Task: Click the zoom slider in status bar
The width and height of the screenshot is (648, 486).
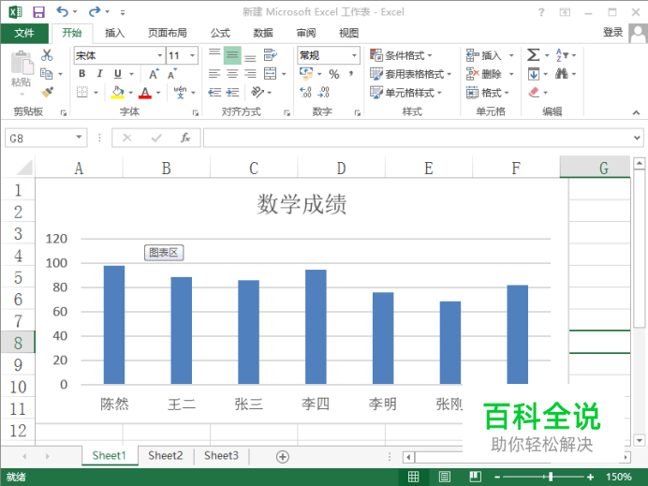Action: 551,478
